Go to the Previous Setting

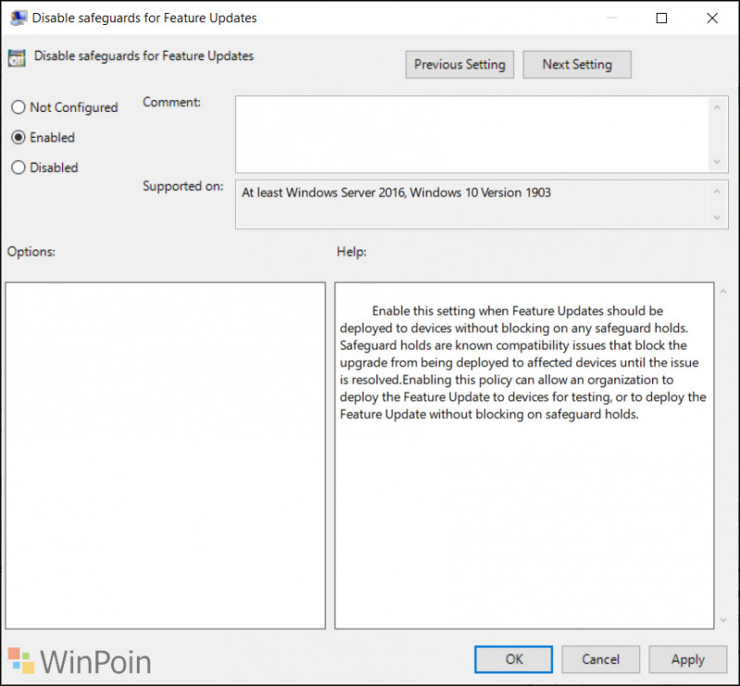pos(460,65)
